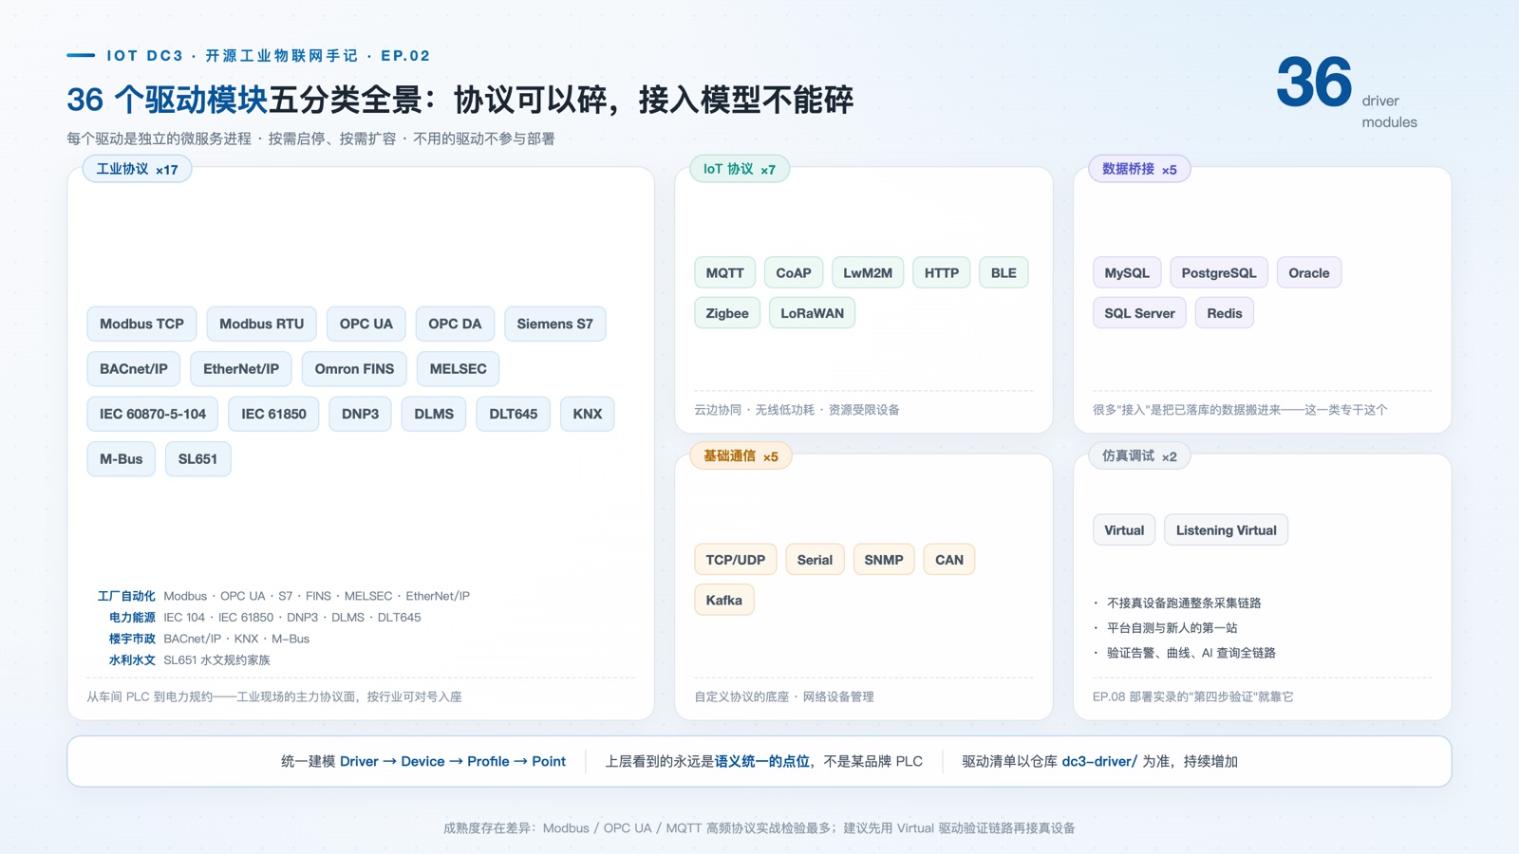This screenshot has height=854, width=1519.
Task: Click the MELSEC driver chip
Action: pos(458,369)
